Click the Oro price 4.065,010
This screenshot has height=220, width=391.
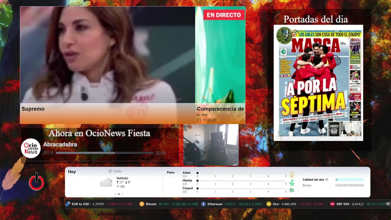289,204
